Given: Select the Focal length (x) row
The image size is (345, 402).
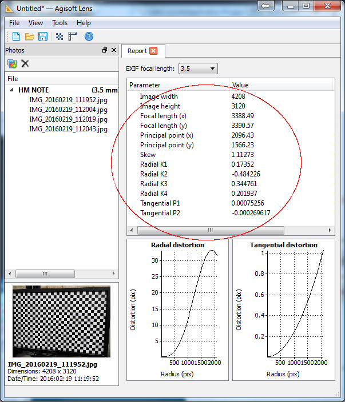Looking at the screenshot, I should [x=231, y=116].
